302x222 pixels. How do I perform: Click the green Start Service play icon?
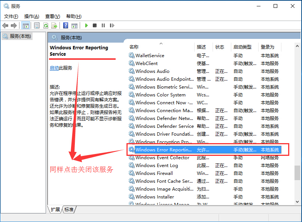click(x=86, y=25)
